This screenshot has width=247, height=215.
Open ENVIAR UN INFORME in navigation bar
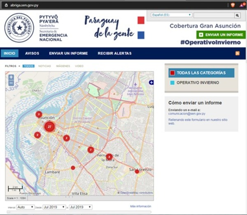click(68, 53)
